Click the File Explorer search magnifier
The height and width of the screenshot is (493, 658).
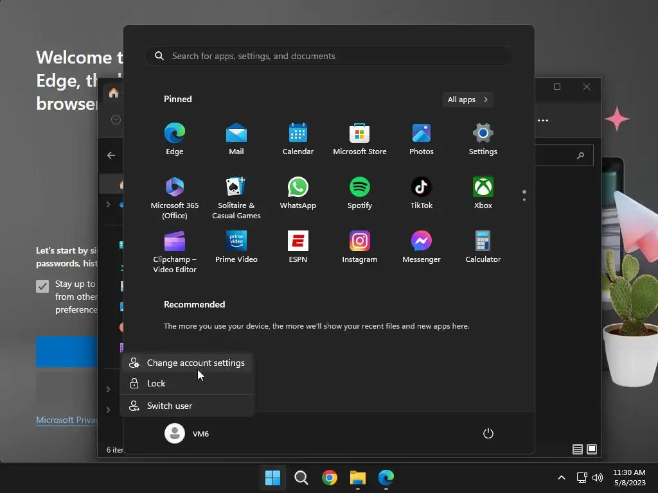(x=581, y=155)
